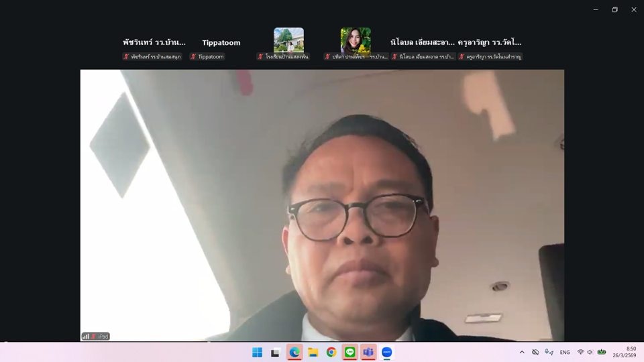644x362 pixels.
Task: Show hidden system tray icons
Action: (522, 352)
